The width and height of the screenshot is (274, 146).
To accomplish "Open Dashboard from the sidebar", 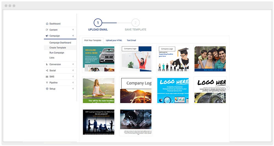I will (x=55, y=24).
